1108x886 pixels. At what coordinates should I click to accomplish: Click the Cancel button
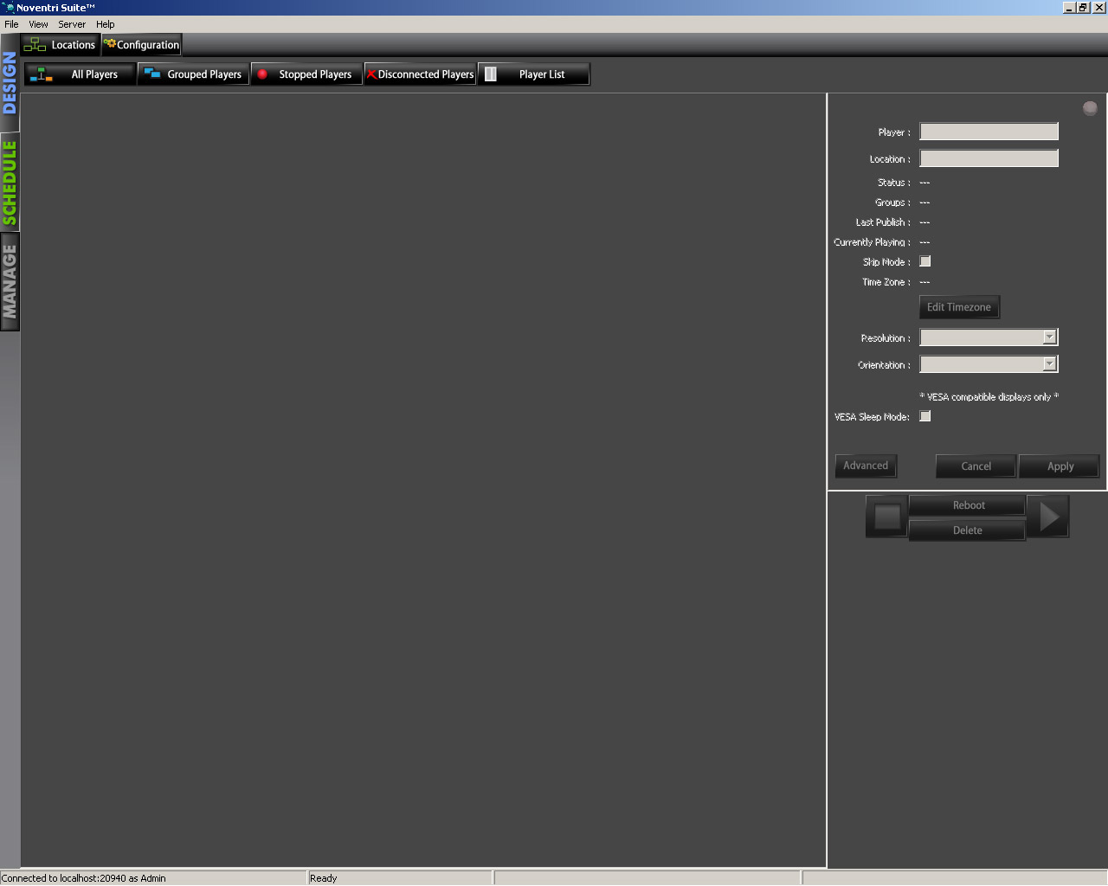[x=976, y=466]
